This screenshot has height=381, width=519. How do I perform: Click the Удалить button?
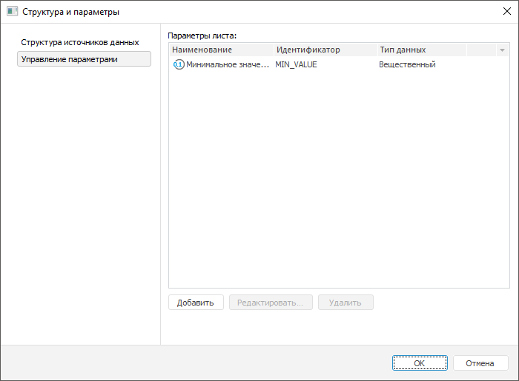coord(346,303)
